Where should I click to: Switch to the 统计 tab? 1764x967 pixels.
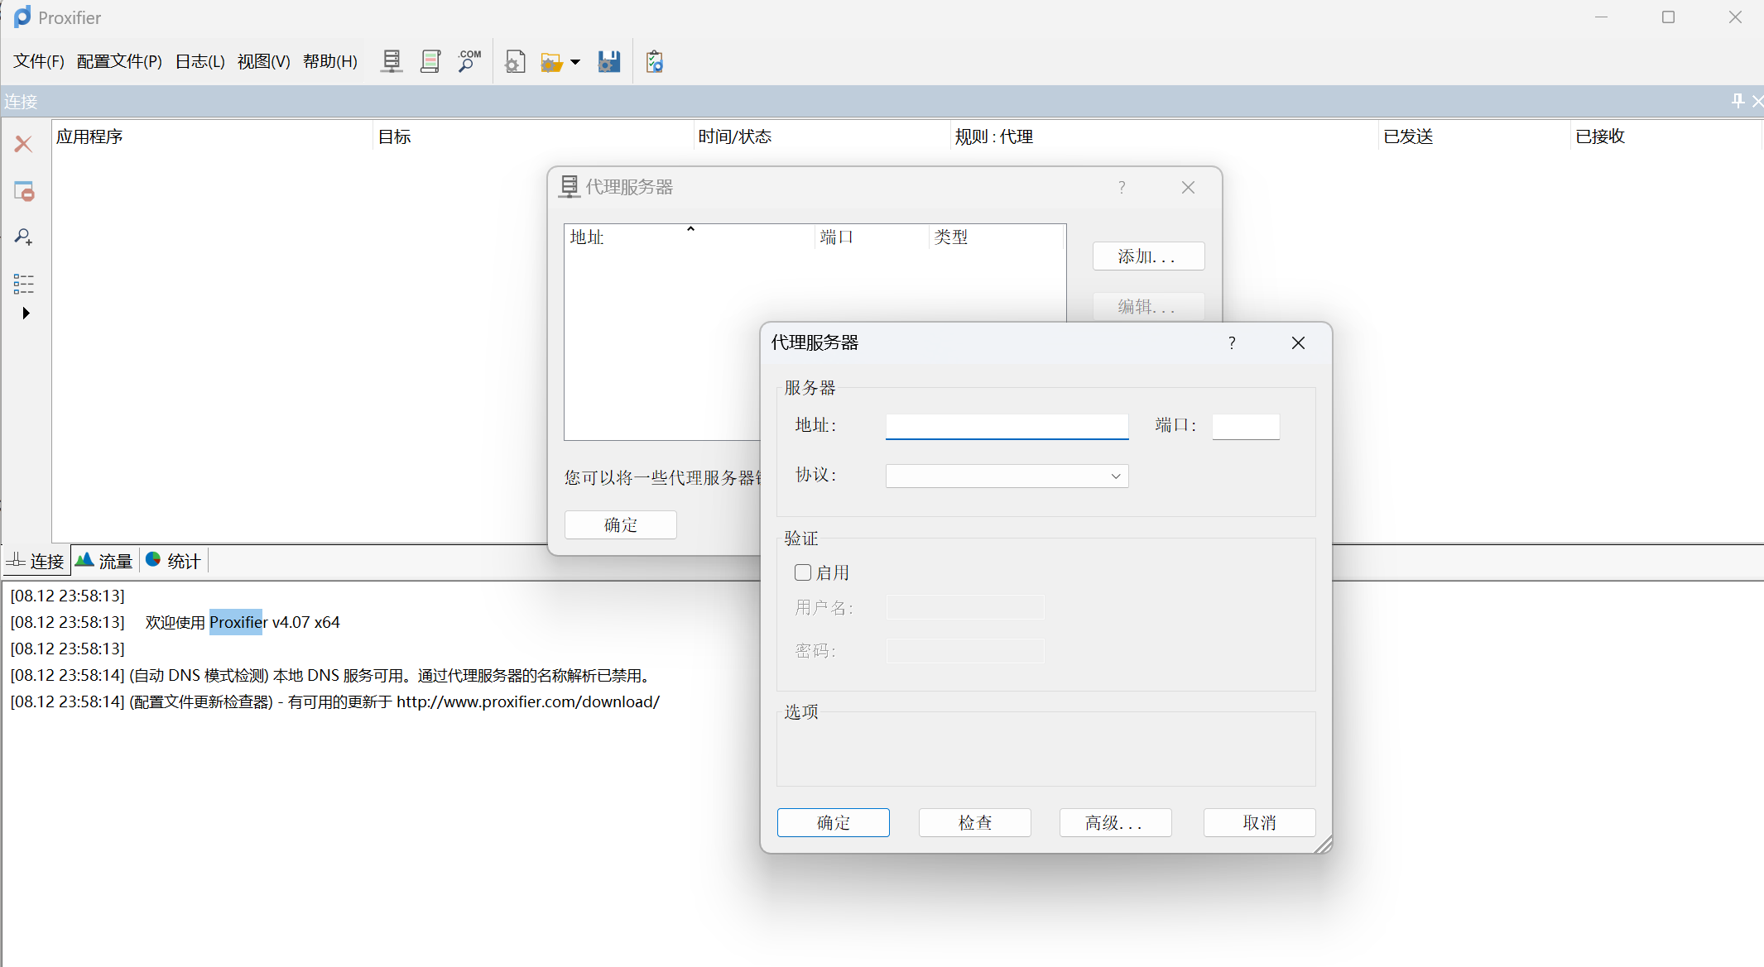click(x=173, y=561)
